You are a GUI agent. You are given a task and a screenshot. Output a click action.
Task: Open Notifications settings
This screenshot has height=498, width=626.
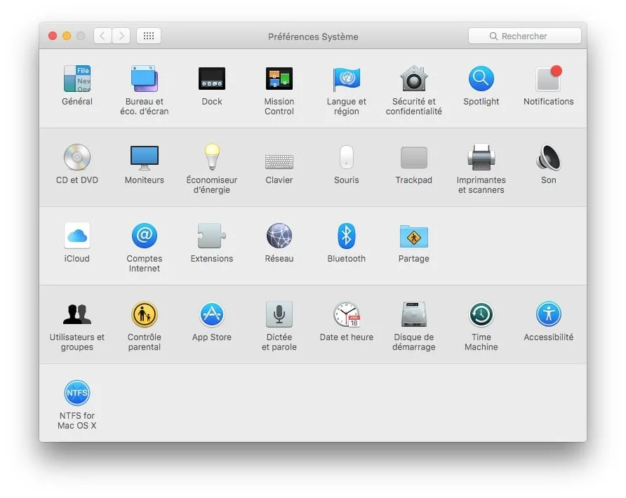(548, 79)
